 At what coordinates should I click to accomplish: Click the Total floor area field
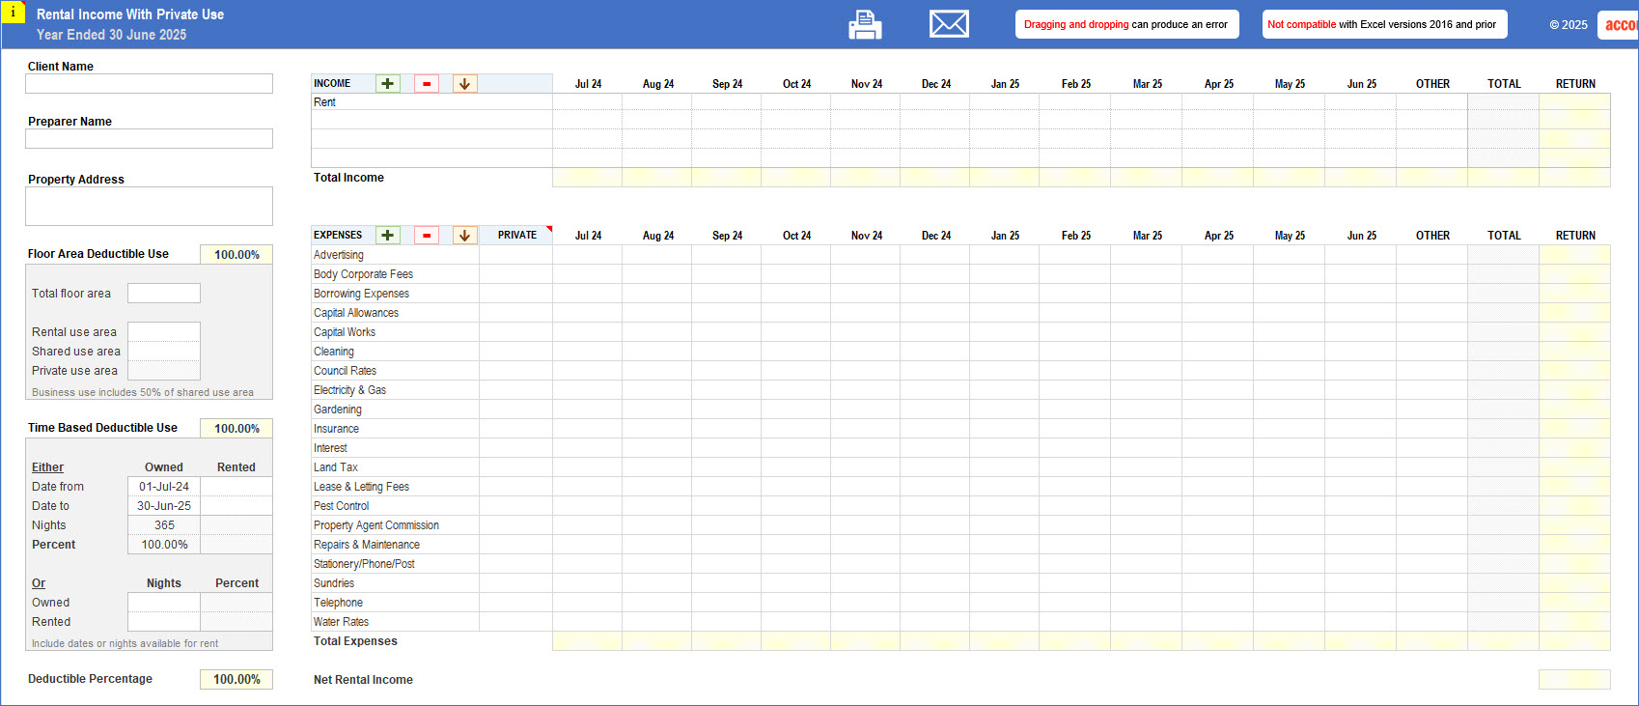click(x=164, y=294)
